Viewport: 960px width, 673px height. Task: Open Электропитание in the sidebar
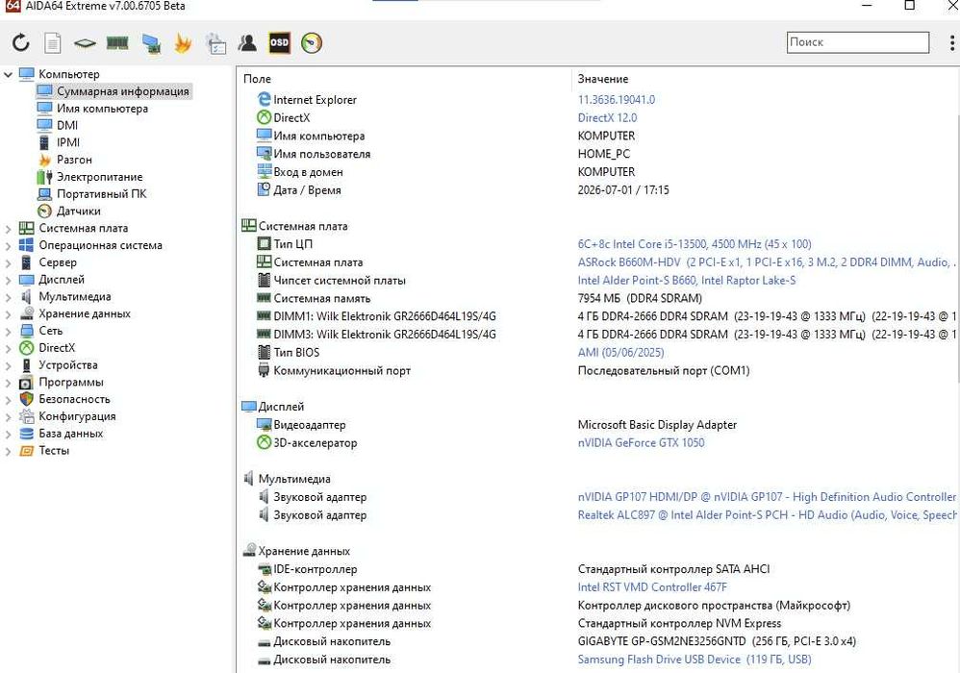point(100,177)
